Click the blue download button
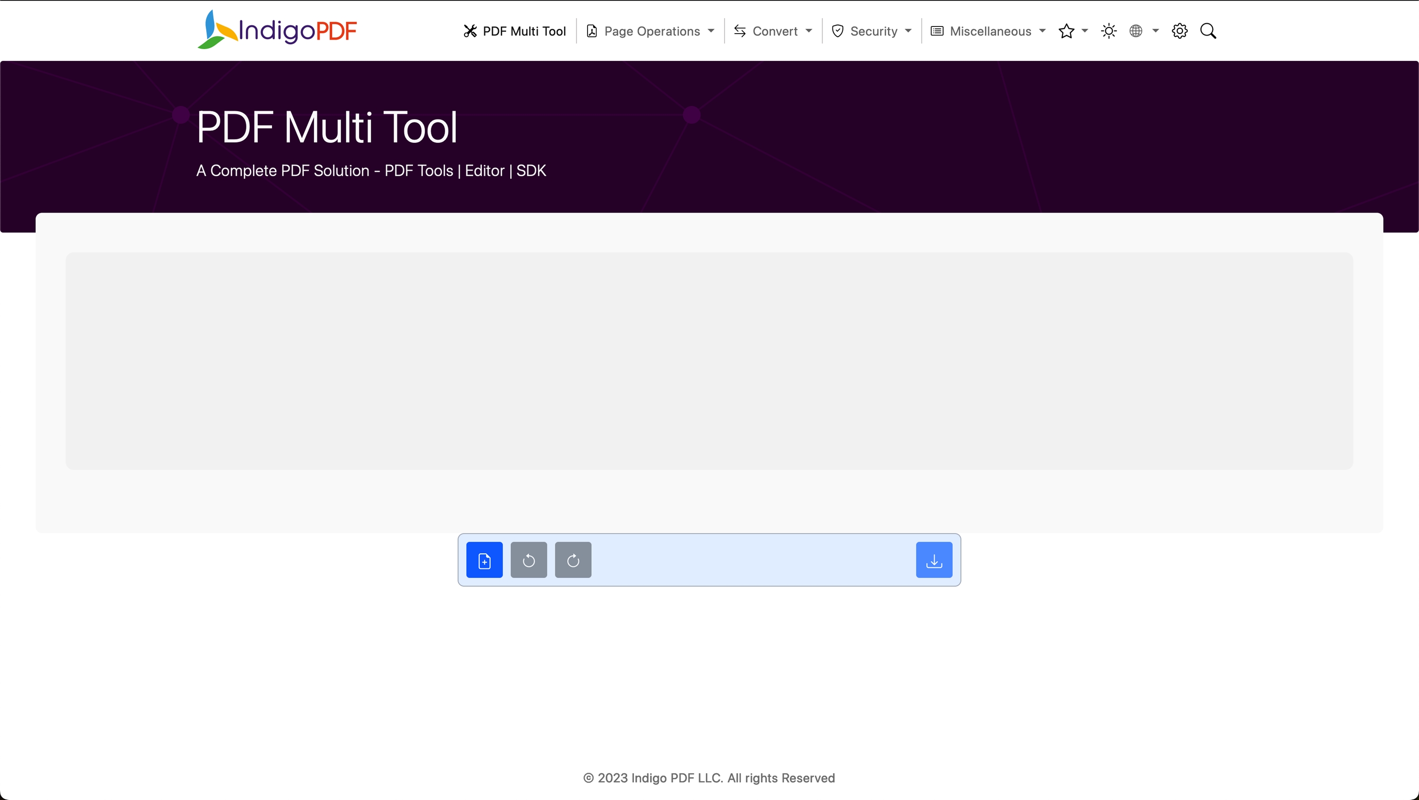The width and height of the screenshot is (1419, 800). click(934, 560)
